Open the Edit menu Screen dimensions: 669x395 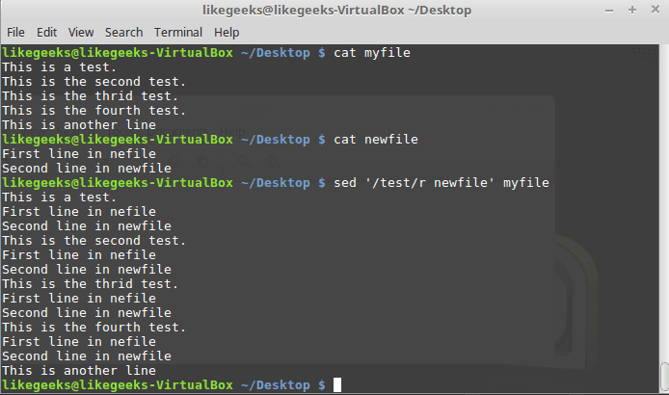point(46,33)
